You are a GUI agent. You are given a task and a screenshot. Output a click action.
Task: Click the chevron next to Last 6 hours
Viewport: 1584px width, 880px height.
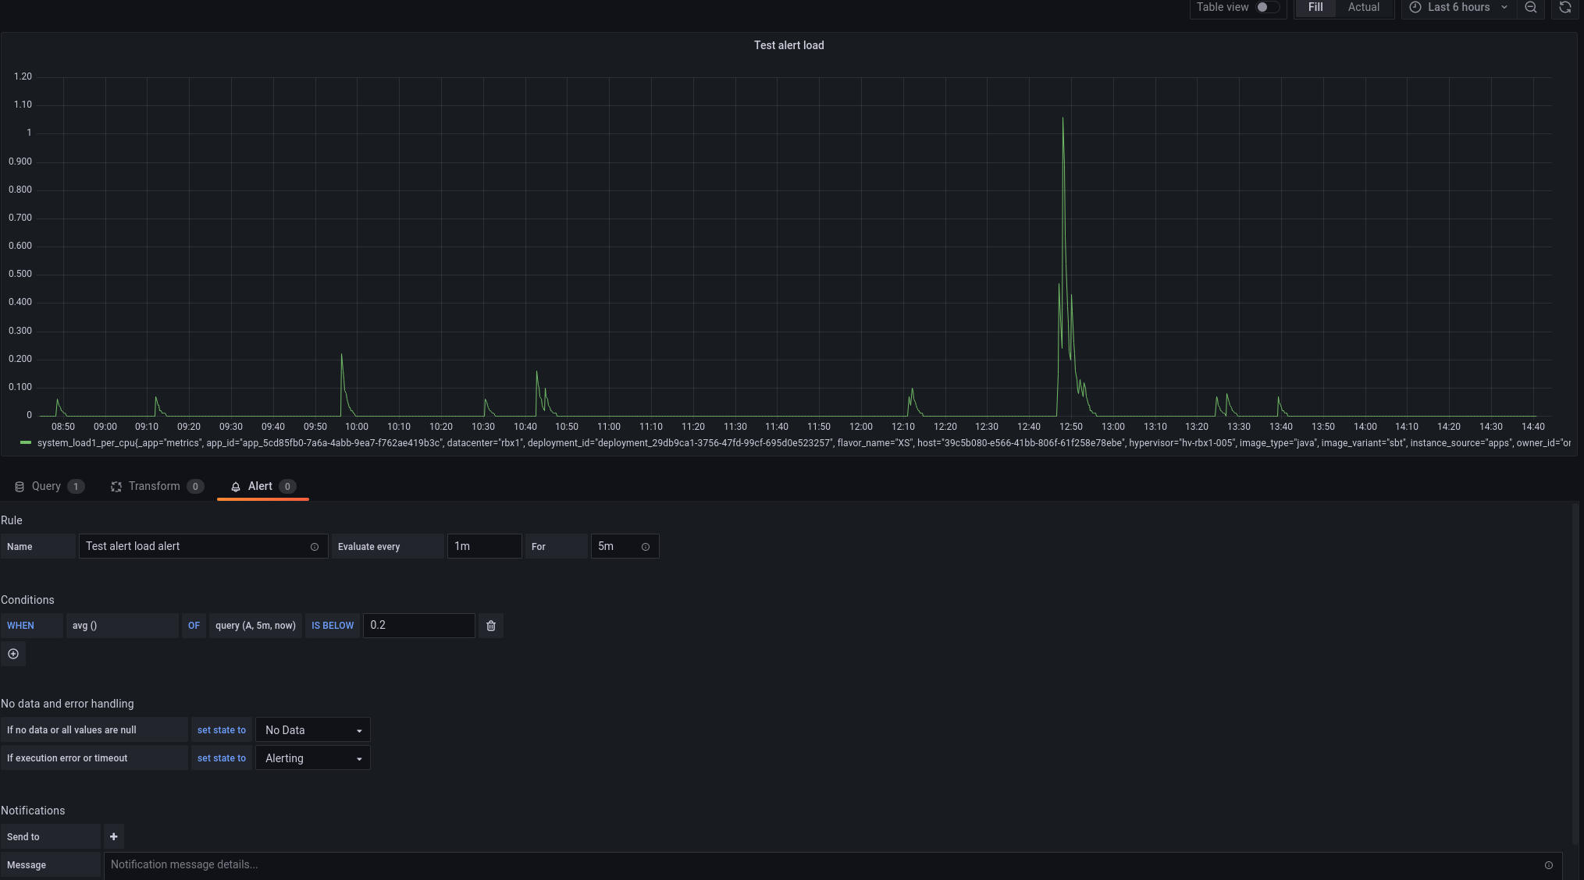[1504, 7]
